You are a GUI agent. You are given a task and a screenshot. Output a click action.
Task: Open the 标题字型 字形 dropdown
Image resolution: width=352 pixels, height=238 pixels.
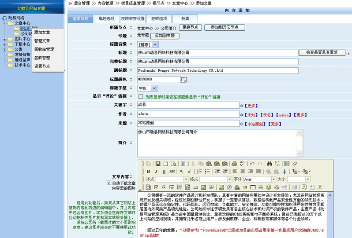tap(154, 88)
